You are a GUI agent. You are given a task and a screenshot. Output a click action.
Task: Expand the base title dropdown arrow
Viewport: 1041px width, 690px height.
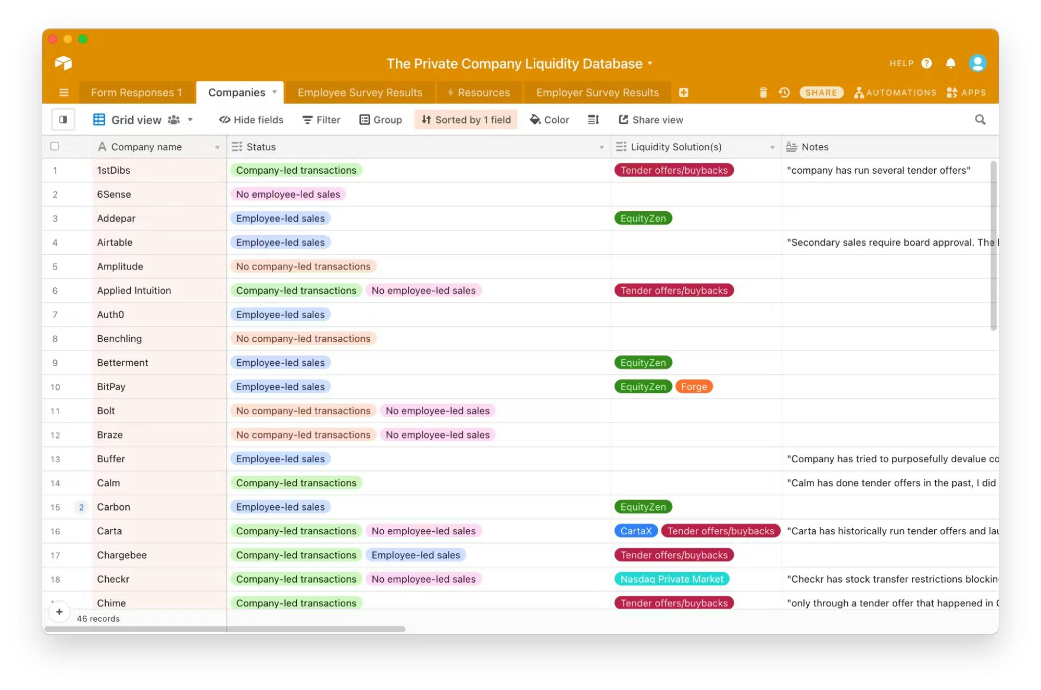click(x=650, y=63)
